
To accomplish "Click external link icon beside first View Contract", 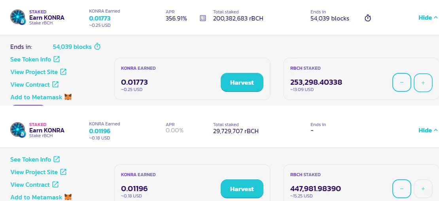I will [x=56, y=84].
